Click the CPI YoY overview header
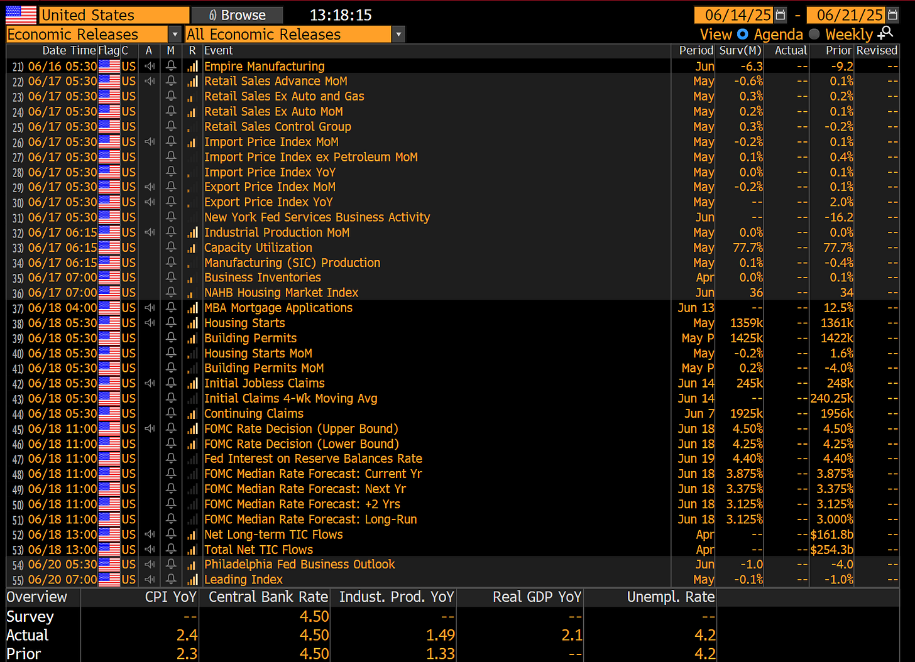 [171, 597]
